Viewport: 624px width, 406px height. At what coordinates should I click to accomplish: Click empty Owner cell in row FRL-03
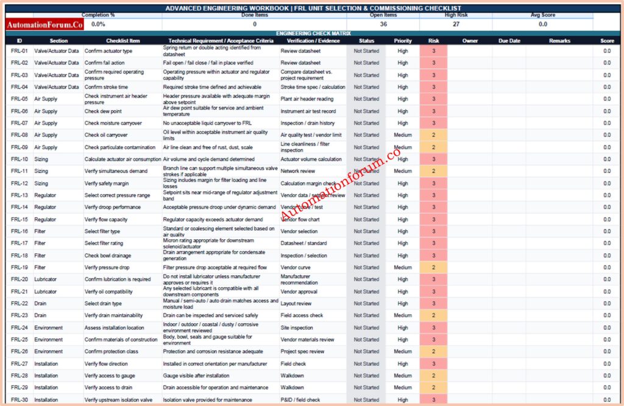coord(470,75)
